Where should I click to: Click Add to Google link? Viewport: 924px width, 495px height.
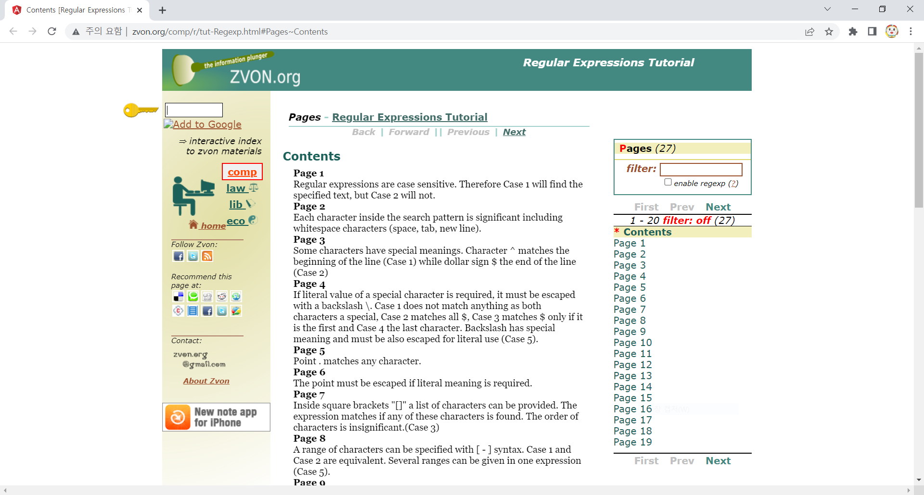coord(203,124)
